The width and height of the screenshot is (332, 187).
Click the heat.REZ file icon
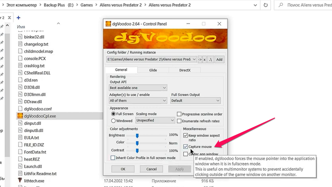pos(20,159)
